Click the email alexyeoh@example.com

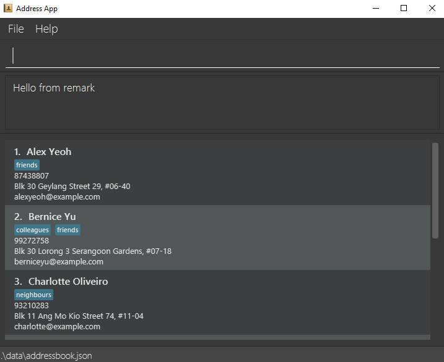coord(57,197)
